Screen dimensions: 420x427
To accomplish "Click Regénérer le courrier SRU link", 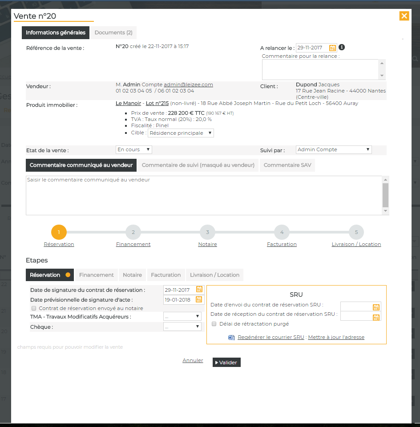I will pos(271,337).
